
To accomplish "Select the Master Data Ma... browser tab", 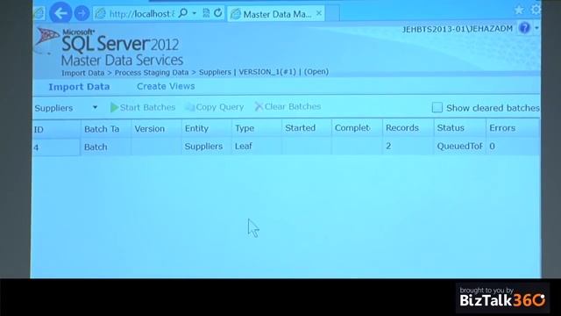I will tap(276, 14).
